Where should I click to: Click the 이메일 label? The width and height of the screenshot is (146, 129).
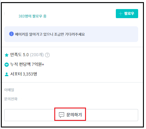click(9, 90)
